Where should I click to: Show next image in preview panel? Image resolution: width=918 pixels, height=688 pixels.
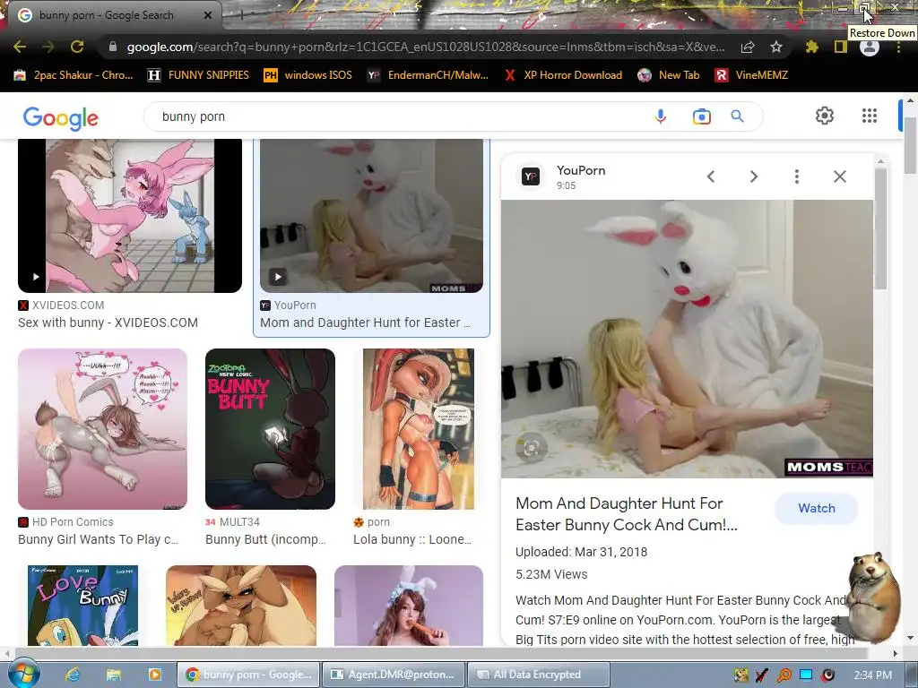pos(754,176)
